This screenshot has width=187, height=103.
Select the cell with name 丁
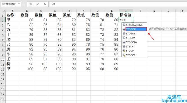(13, 34)
